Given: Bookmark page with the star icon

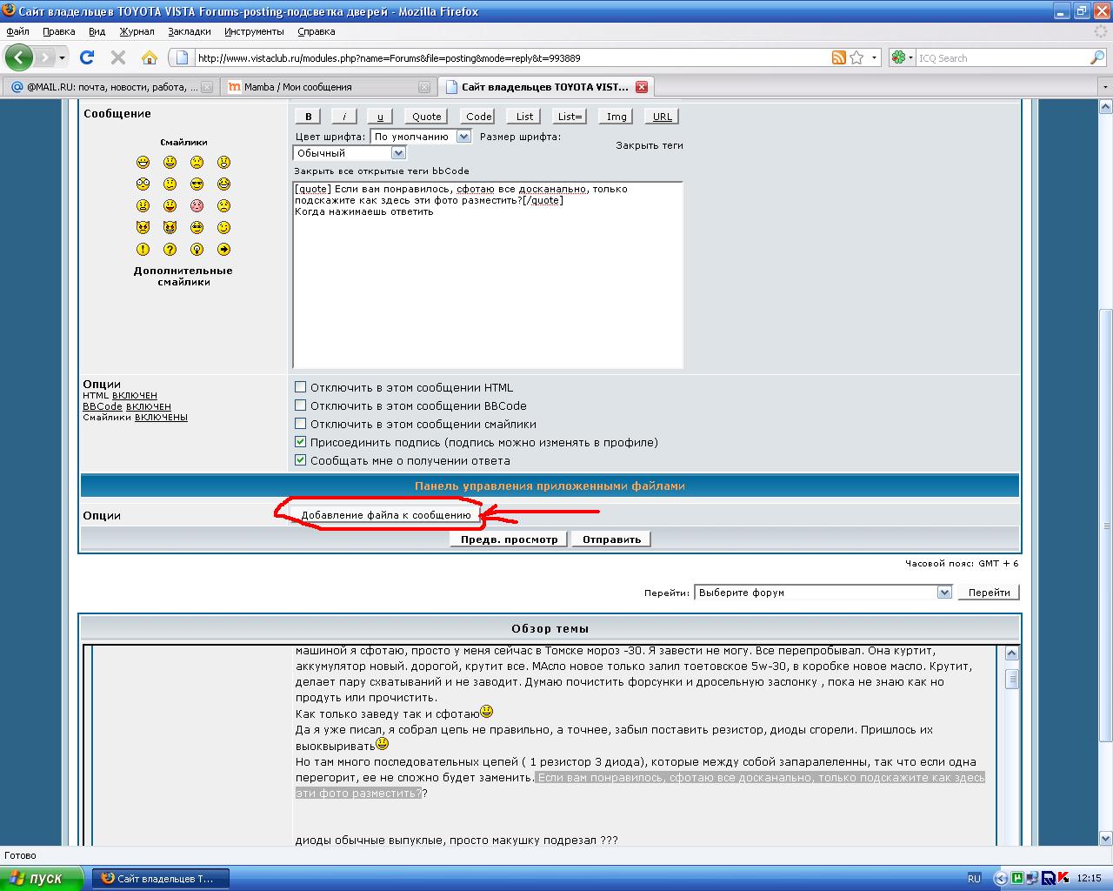Looking at the screenshot, I should pos(857,58).
